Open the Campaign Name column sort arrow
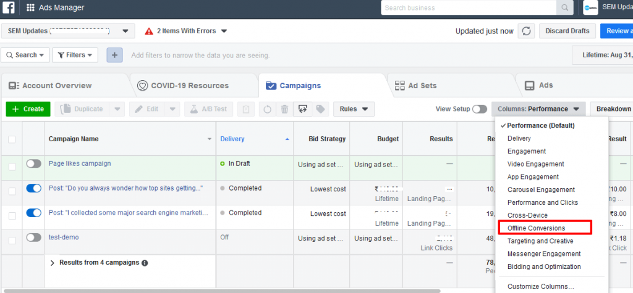This screenshot has width=633, height=293. point(210,139)
